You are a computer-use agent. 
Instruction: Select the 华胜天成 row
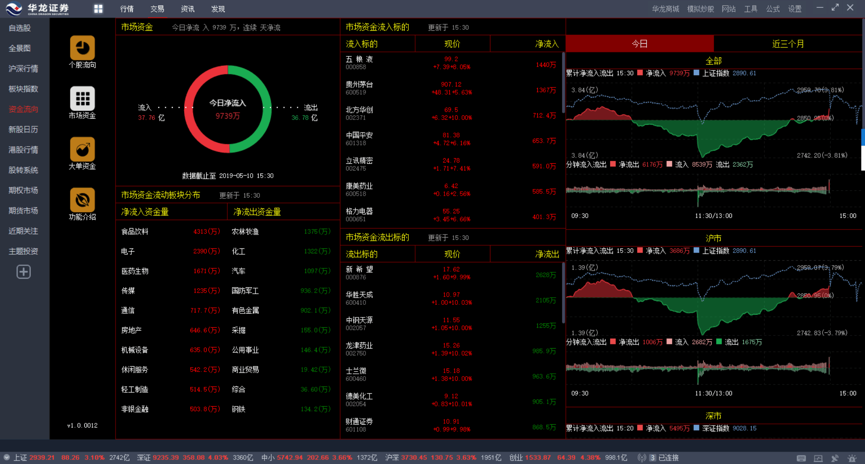pyautogui.click(x=451, y=299)
